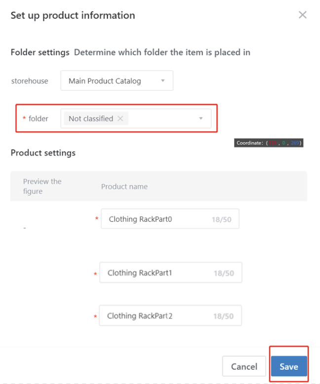Click the Coordinate tooltip overlay
Viewport: 320px width, 384px height.
(269, 143)
